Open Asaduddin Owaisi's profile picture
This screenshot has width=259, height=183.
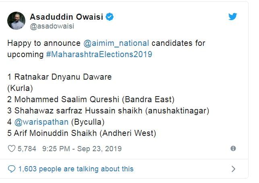coord(16,21)
